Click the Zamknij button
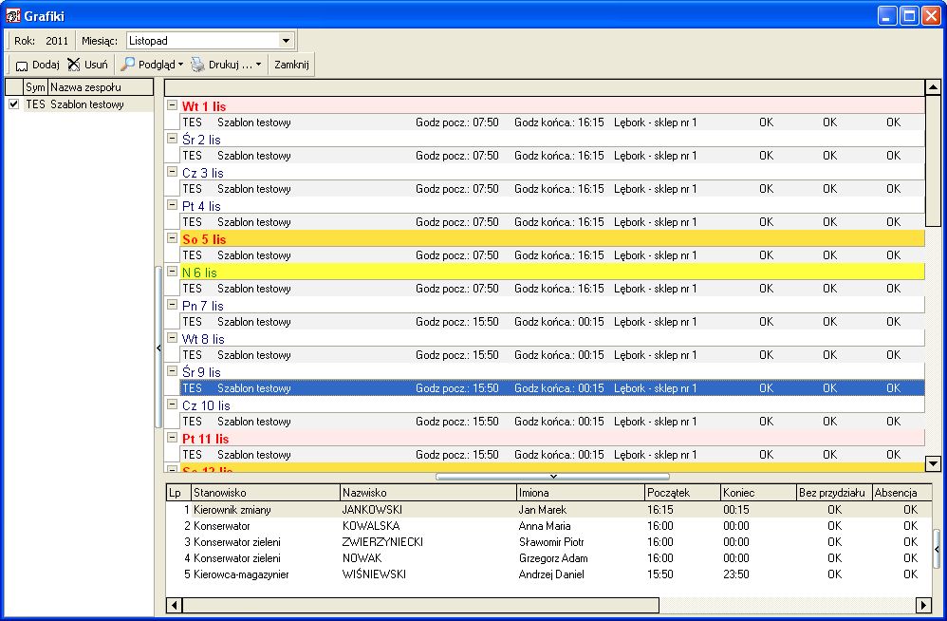This screenshot has height=621, width=947. coord(291,65)
